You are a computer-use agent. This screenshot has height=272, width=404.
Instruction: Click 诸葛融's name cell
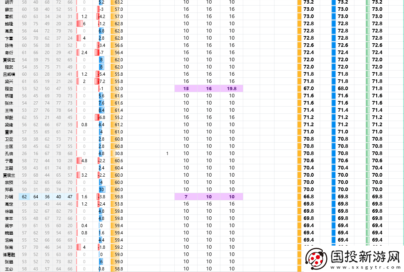9,254
